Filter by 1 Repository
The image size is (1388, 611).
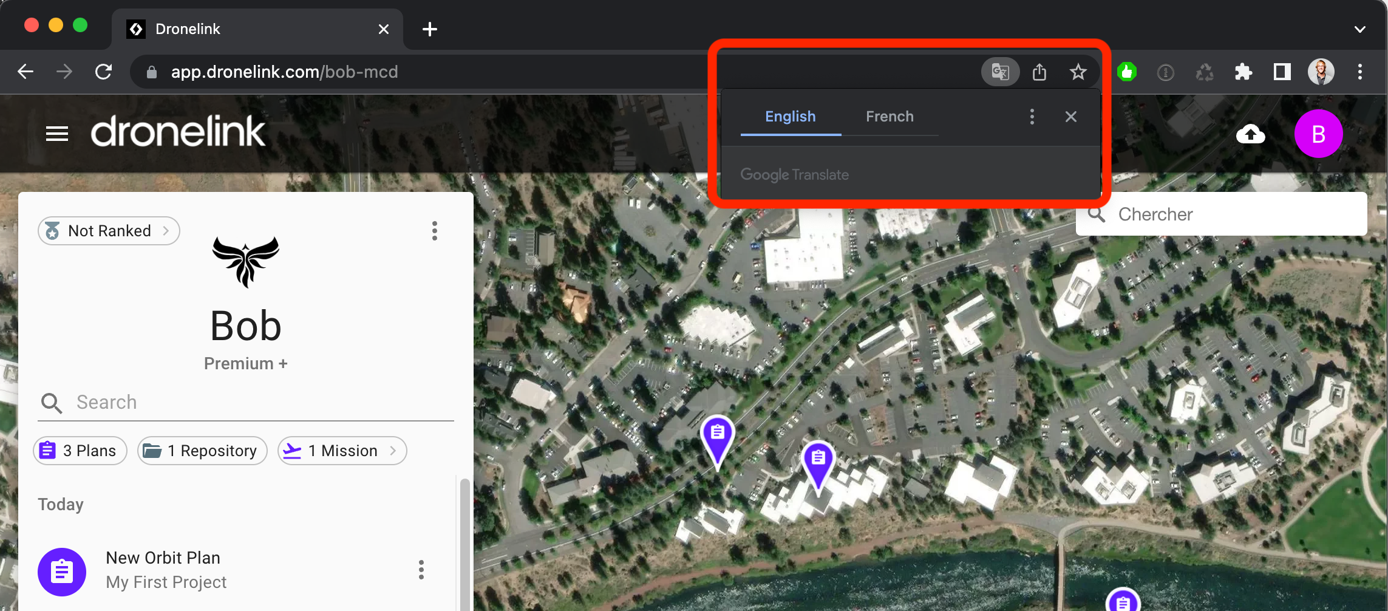(202, 451)
